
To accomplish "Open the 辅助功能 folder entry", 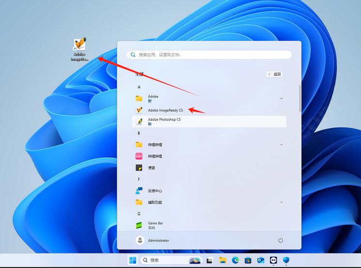I will (209, 202).
